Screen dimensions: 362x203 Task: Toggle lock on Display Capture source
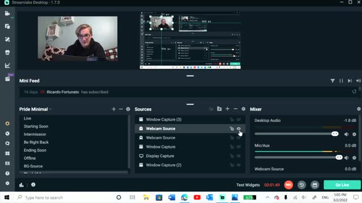coord(231,156)
